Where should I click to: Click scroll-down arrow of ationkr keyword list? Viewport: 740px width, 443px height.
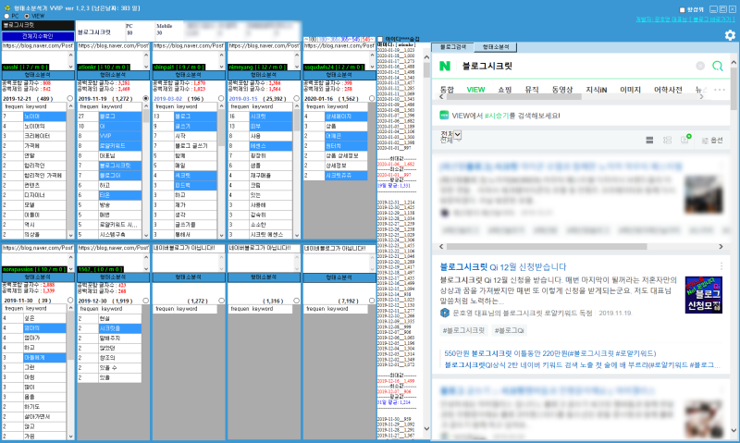146,235
